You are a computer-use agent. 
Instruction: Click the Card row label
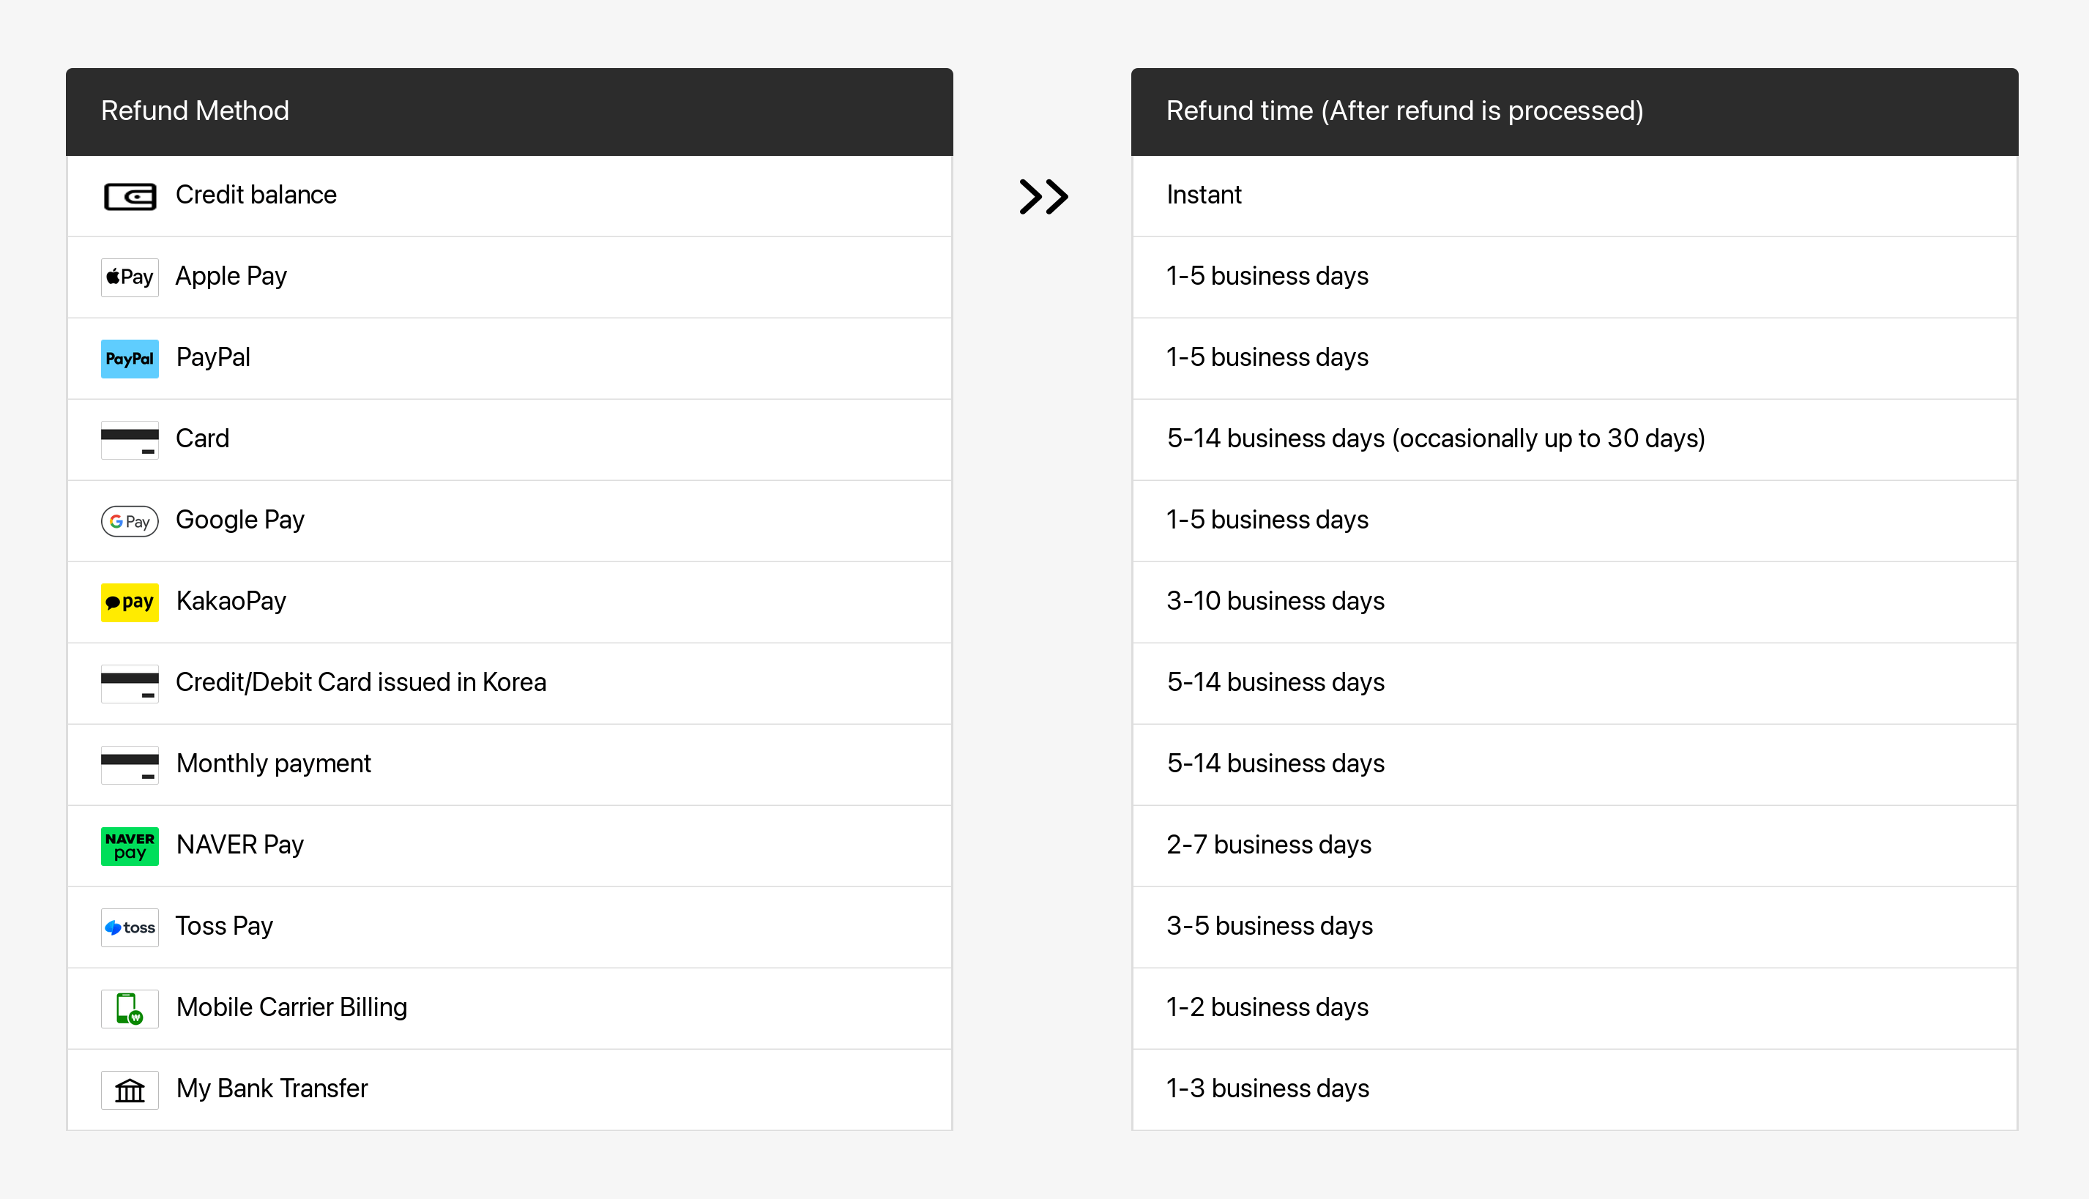click(203, 439)
